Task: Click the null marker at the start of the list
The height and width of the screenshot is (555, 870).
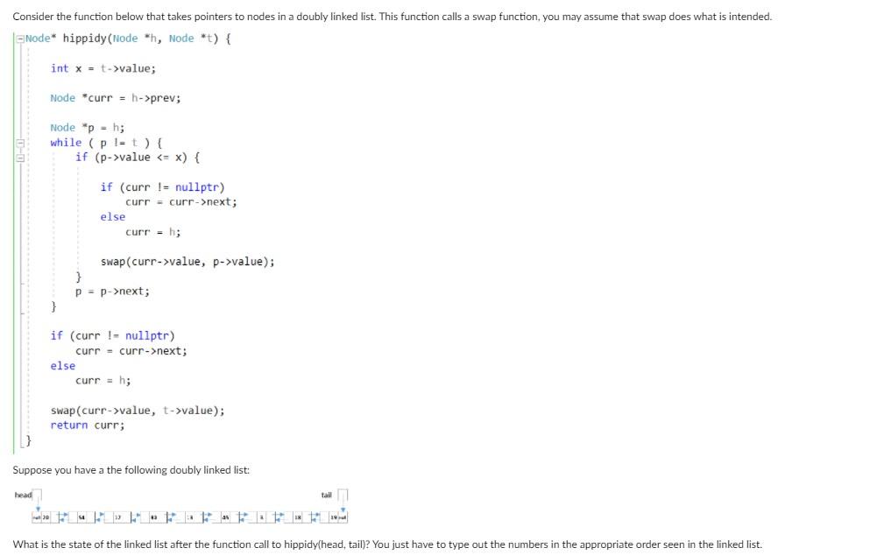Action: click(34, 516)
